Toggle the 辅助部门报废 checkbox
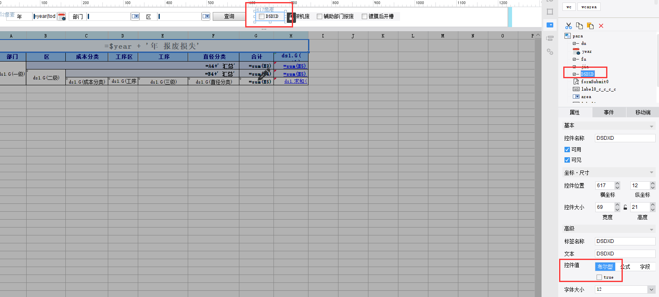Image resolution: width=659 pixels, height=297 pixels. tap(319, 17)
